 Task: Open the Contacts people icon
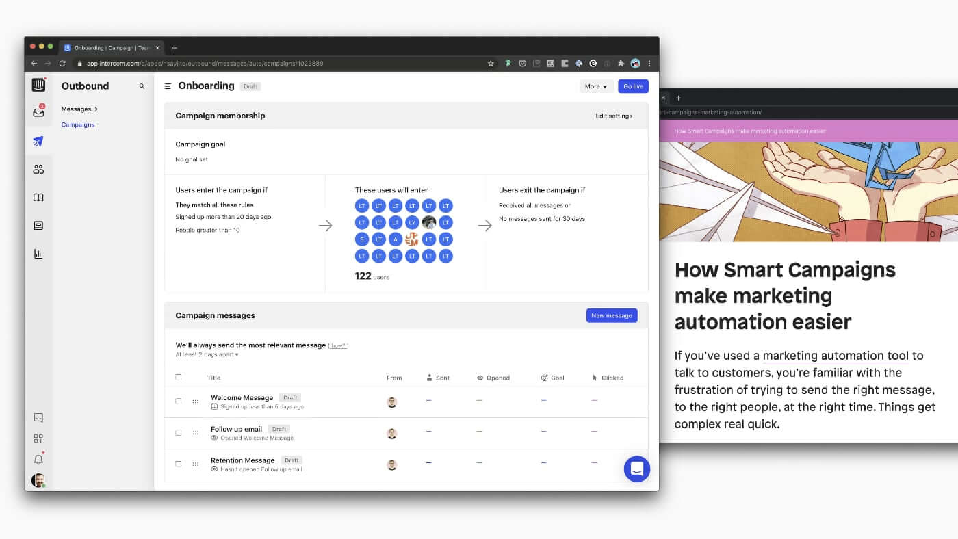click(38, 169)
